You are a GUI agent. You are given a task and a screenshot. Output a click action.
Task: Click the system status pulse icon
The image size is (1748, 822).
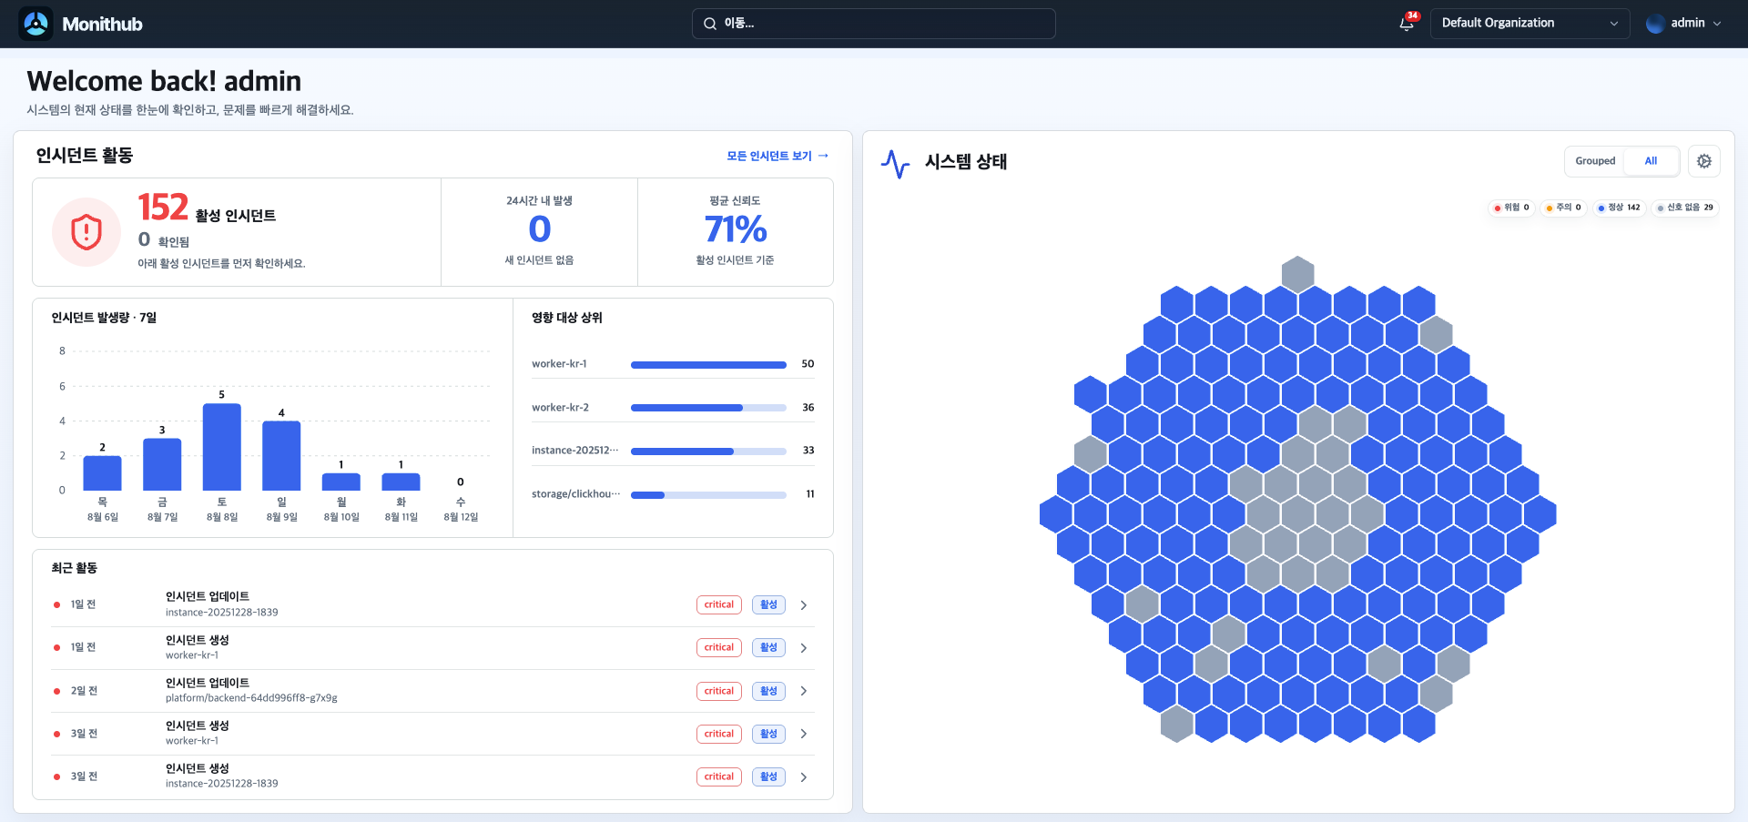coord(896,164)
